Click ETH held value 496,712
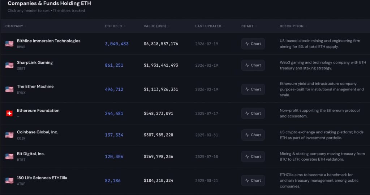The height and width of the screenshot is (195, 370). 114,89
